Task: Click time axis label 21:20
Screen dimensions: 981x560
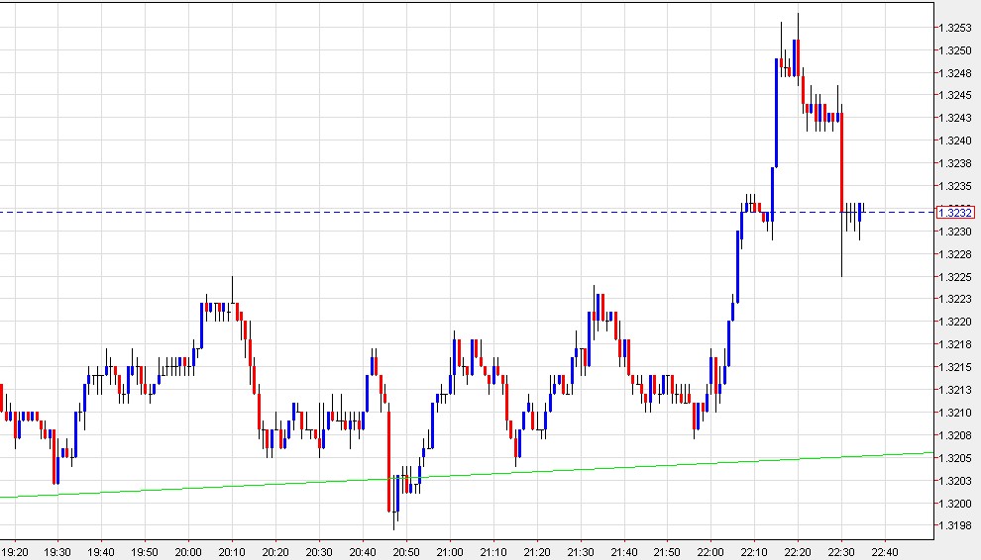Action: 537,552
